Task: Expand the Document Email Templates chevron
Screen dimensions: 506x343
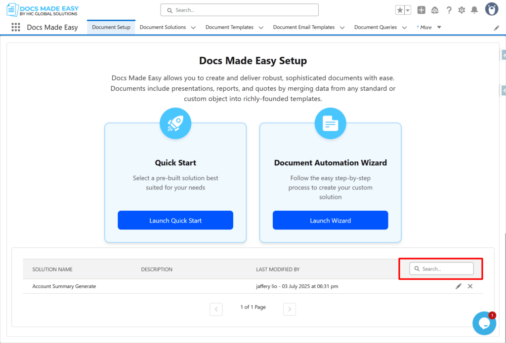Action: (x=342, y=28)
